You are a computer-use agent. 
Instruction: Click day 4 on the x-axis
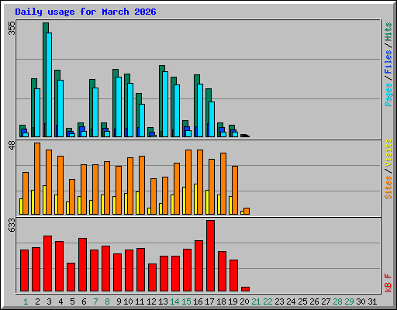click(60, 301)
